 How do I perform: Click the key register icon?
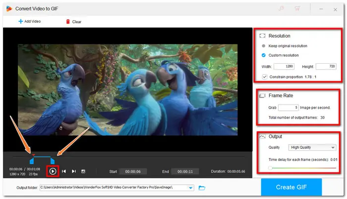pos(281,8)
